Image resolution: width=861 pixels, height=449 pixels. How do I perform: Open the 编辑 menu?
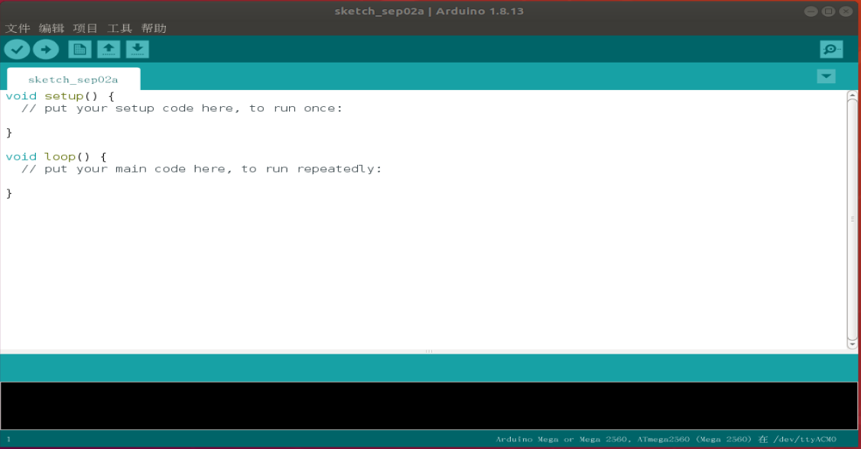coord(51,28)
